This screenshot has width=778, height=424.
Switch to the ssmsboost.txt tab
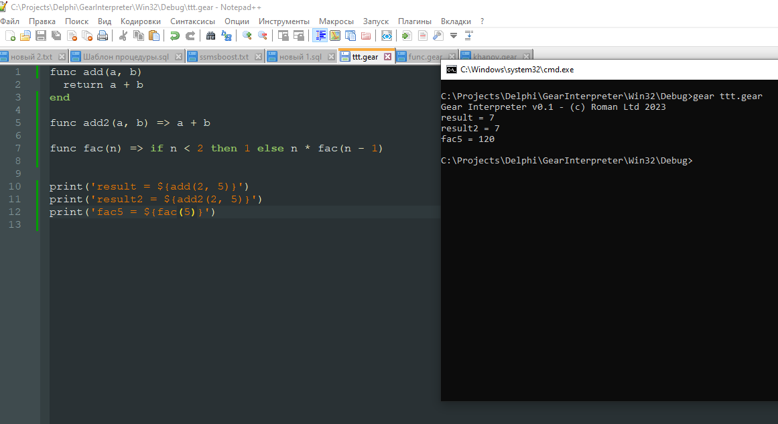[224, 57]
